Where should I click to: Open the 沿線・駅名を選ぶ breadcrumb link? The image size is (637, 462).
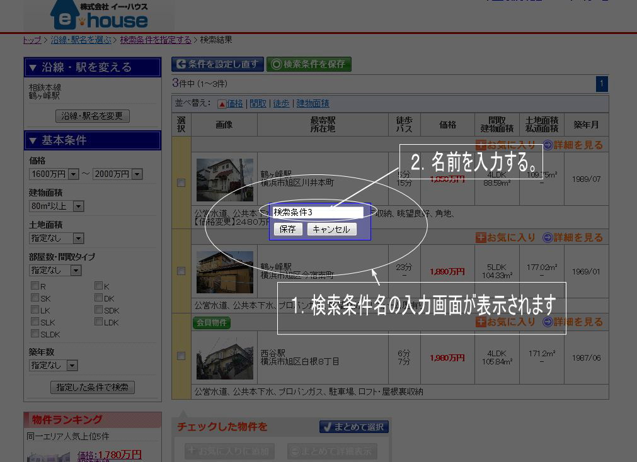point(81,40)
